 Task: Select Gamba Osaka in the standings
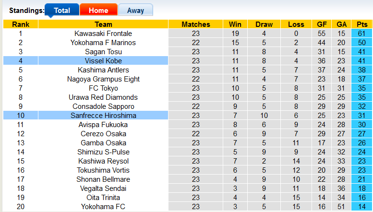(x=103, y=143)
